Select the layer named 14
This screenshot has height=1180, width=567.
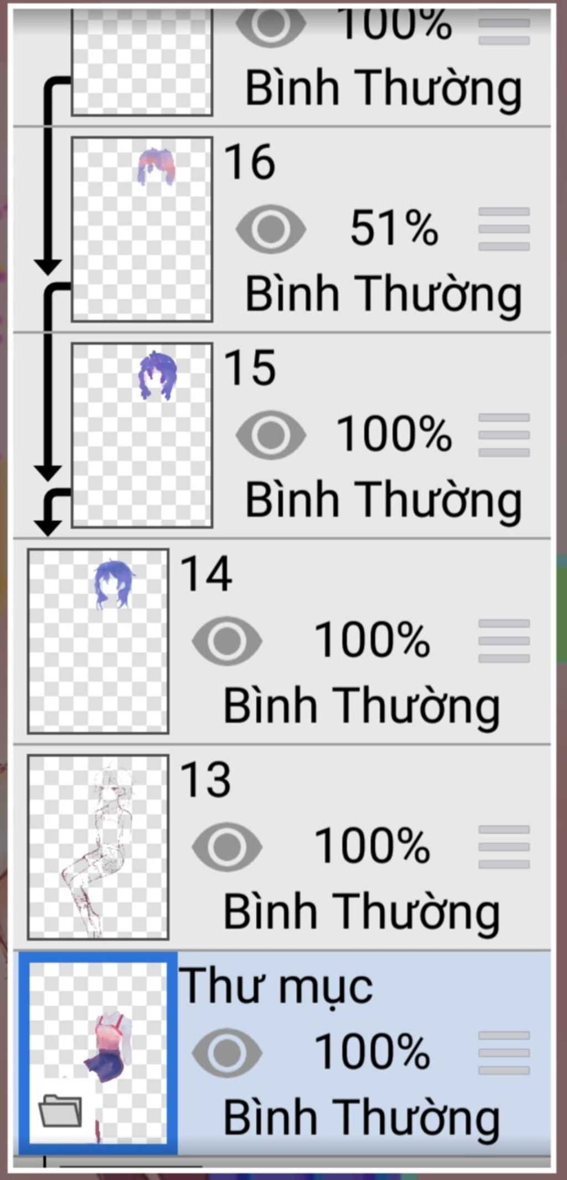click(x=282, y=641)
